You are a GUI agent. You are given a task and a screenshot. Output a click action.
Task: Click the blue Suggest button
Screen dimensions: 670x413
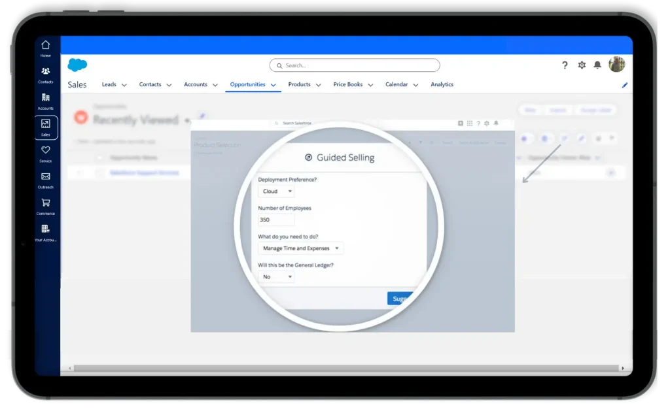click(401, 299)
